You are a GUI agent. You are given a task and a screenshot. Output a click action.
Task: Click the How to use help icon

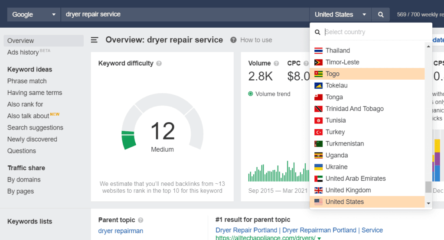[233, 40]
